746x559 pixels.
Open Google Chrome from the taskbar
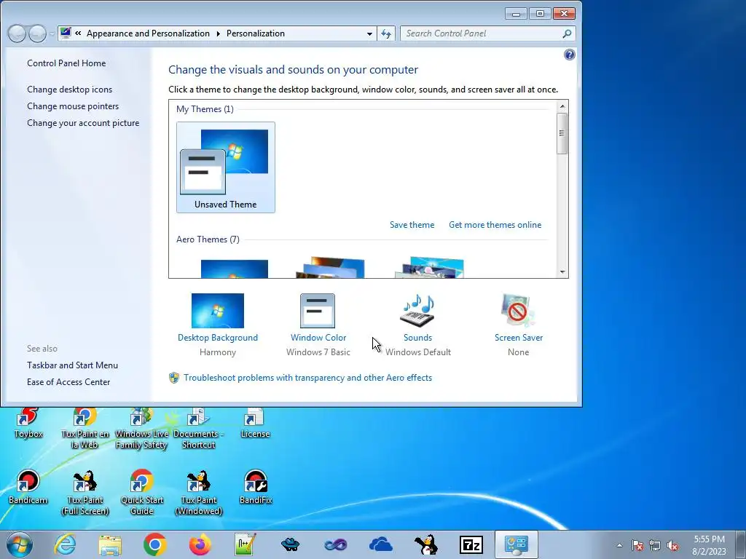(x=154, y=544)
